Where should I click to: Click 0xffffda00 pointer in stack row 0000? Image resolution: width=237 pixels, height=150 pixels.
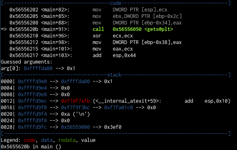75,81
